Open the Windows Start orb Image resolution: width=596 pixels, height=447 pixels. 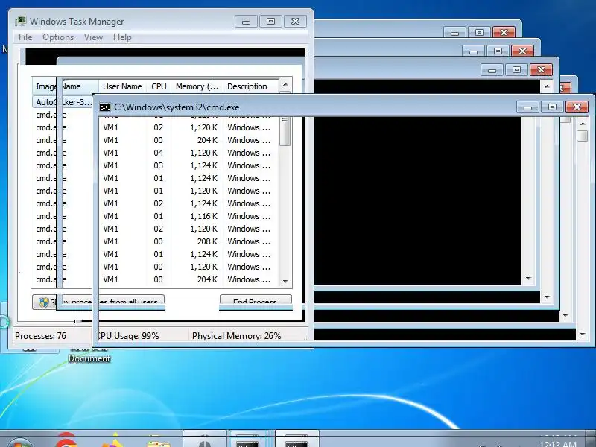pos(19,443)
